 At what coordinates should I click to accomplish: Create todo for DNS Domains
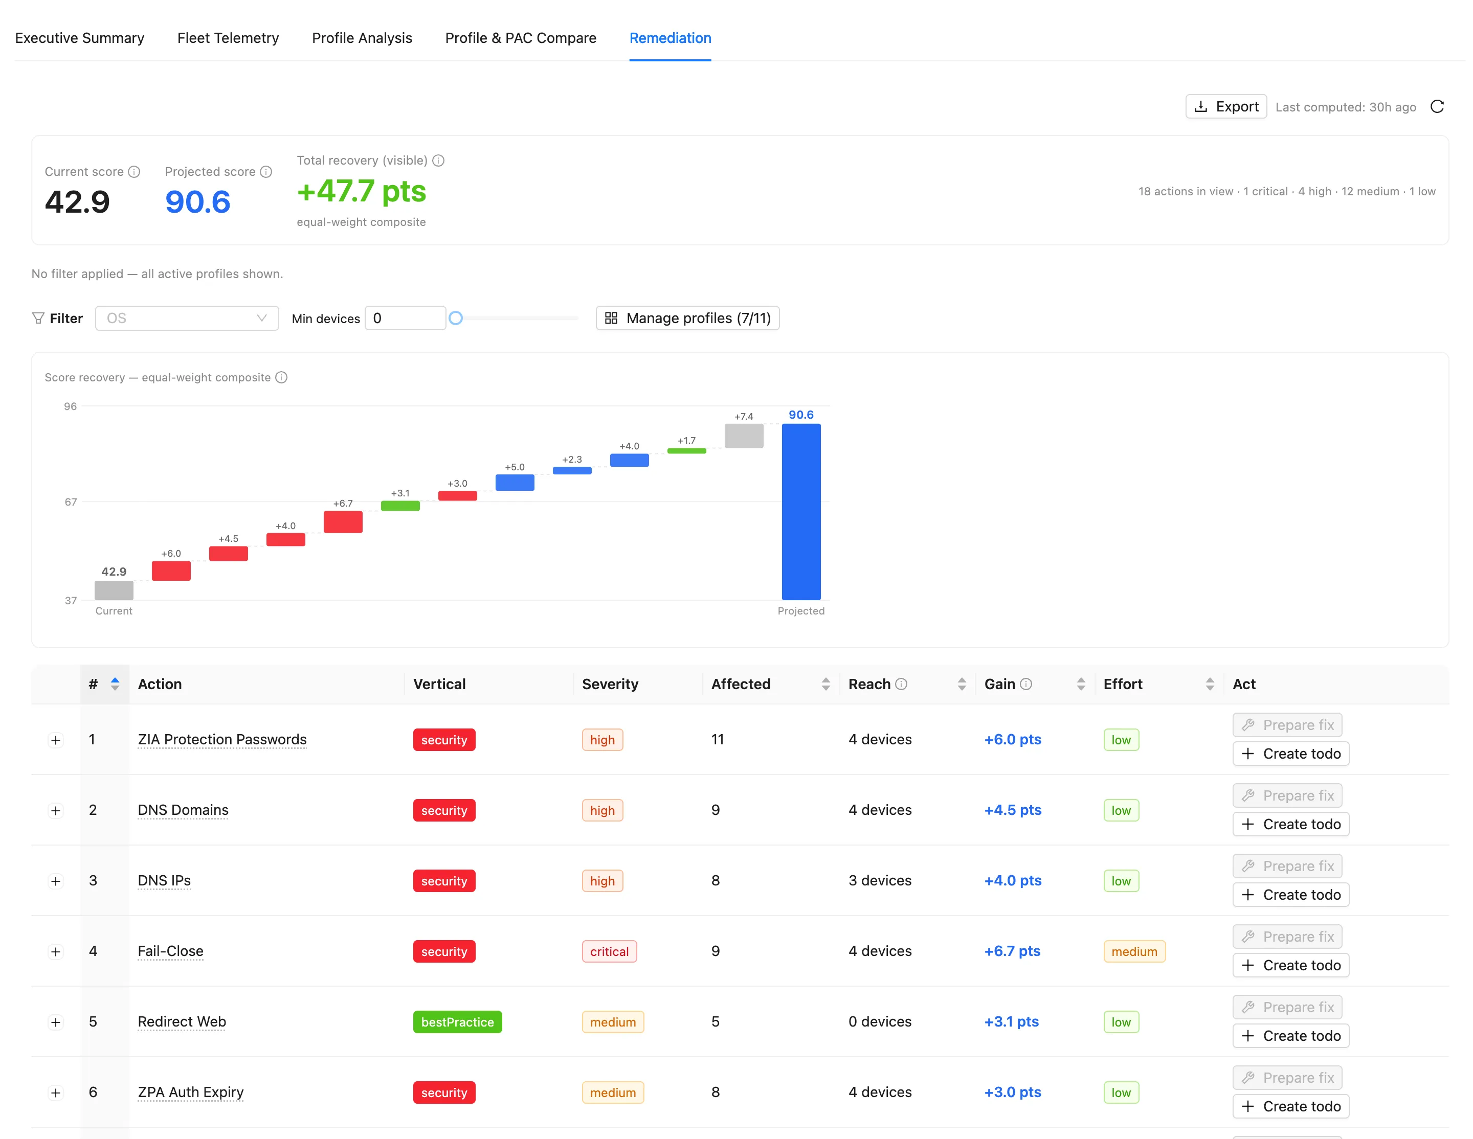tap(1291, 824)
